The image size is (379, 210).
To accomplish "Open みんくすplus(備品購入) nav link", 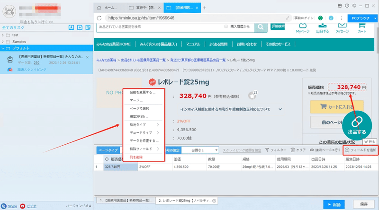I will pos(158,44).
